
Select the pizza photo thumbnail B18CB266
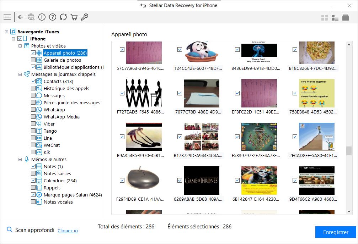(x=317, y=52)
